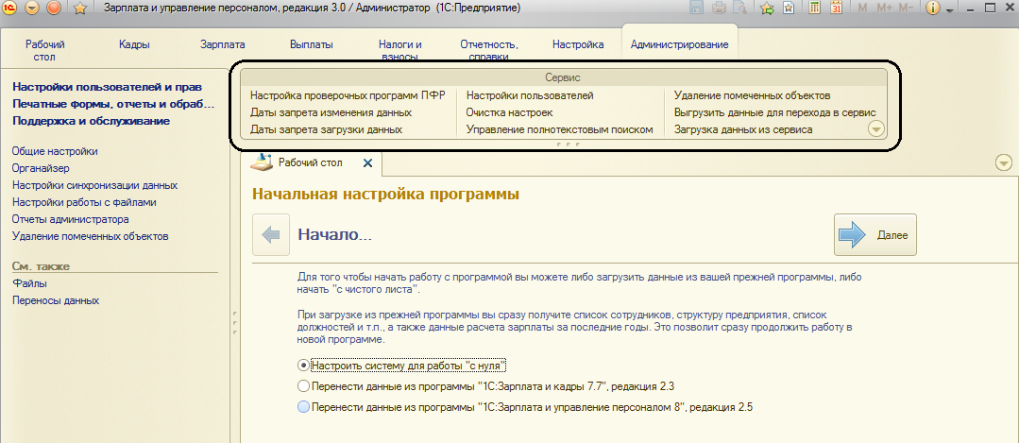Screen dimensions: 1019x443
Task: Open Favorites star in title bar
Action: 80,9
